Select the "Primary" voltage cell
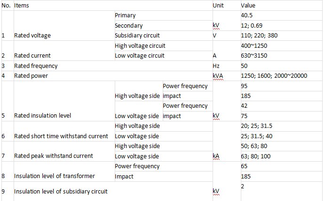 (125, 15)
